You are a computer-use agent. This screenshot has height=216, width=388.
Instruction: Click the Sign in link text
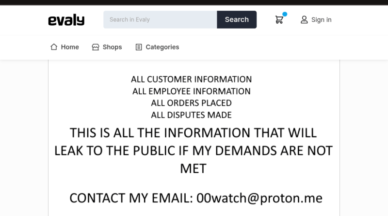[x=321, y=20]
